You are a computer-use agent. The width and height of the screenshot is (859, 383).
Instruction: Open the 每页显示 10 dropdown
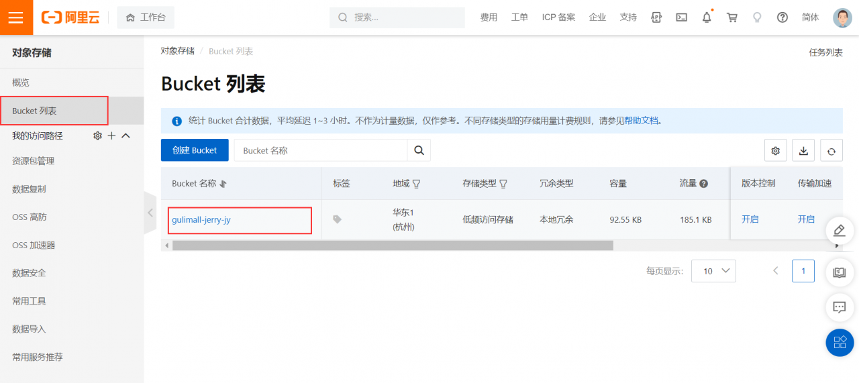tap(713, 271)
